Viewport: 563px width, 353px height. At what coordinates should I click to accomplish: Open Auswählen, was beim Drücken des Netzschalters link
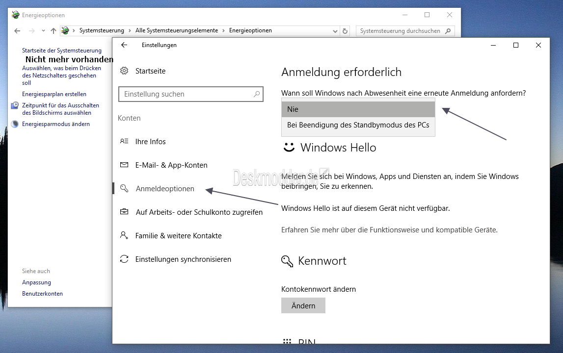tap(61, 76)
